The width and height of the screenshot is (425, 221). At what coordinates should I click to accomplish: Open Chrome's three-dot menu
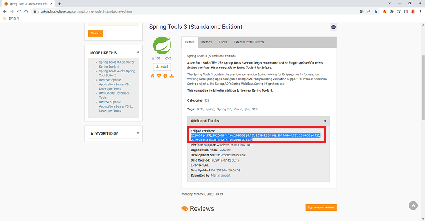click(420, 12)
